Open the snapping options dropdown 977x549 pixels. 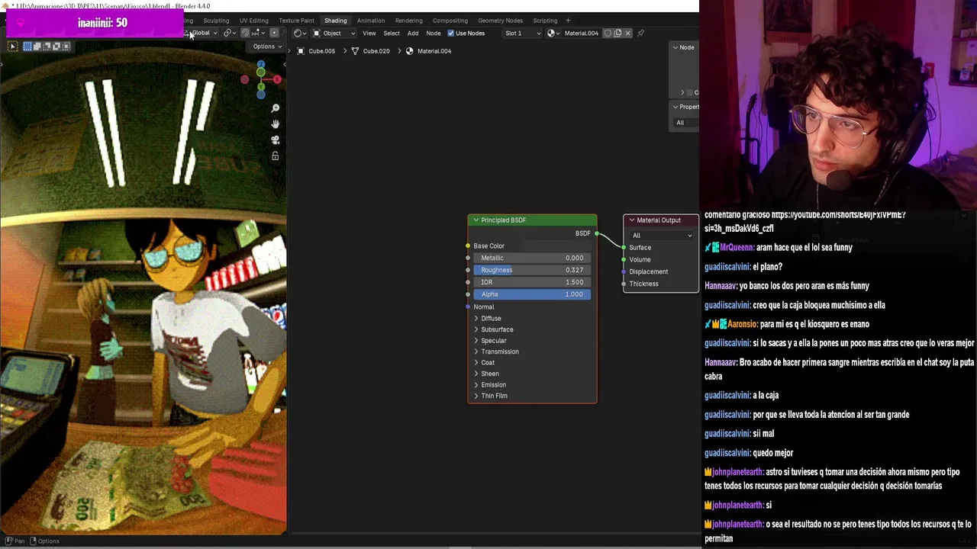click(x=258, y=33)
